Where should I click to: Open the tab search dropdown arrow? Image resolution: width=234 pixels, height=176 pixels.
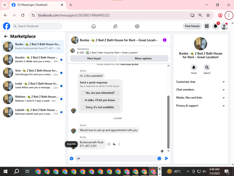click(x=5, y=5)
